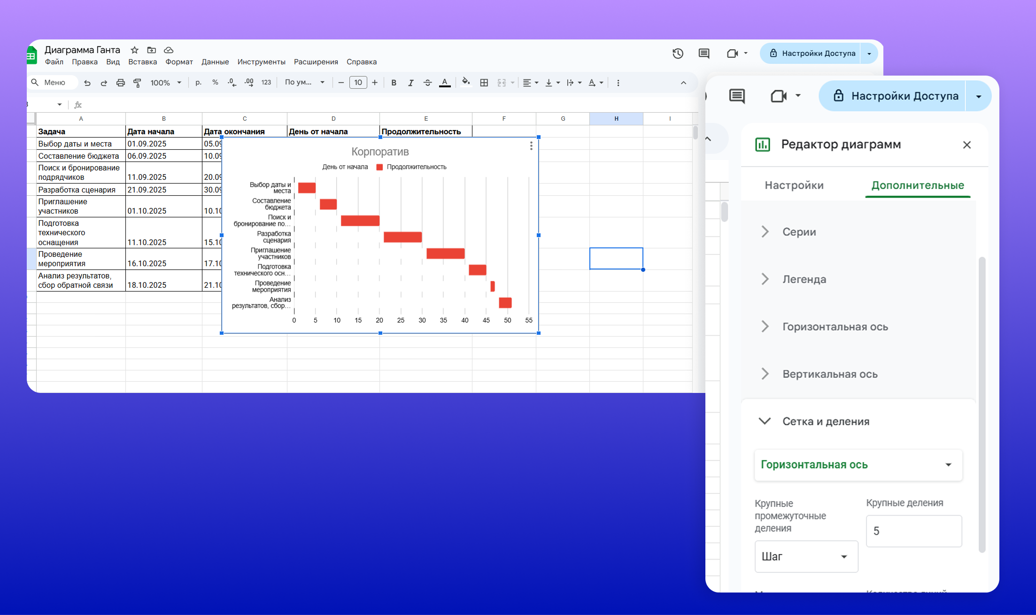Close the Редактор диаграмм panel
Image resolution: width=1036 pixels, height=615 pixels.
(966, 145)
